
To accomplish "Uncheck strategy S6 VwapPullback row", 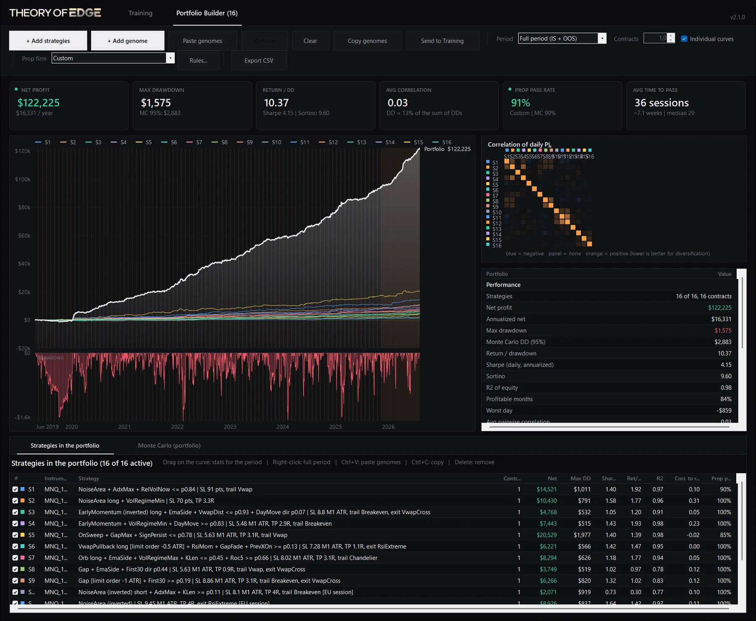I will click(x=15, y=546).
